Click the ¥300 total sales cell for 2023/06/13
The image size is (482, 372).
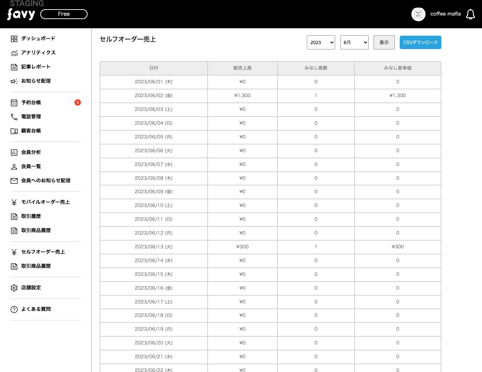pos(243,247)
